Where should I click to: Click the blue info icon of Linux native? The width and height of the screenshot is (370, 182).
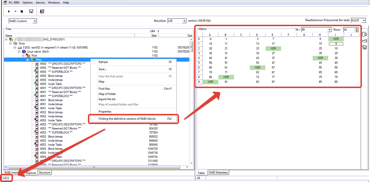tap(24, 51)
